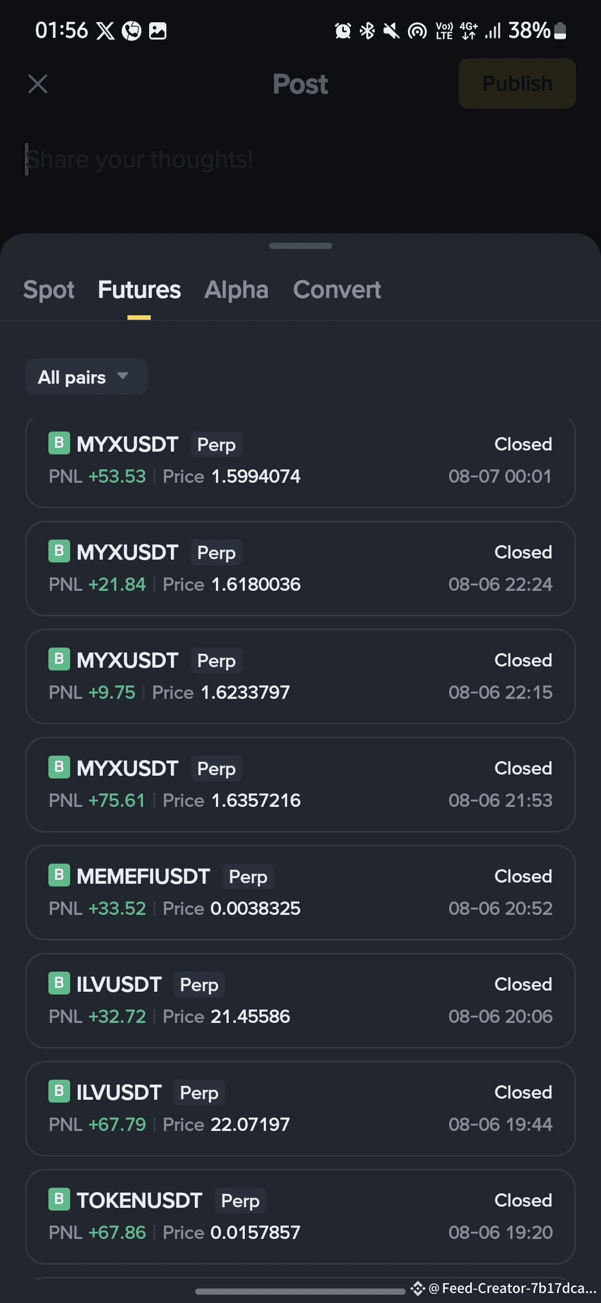The image size is (601, 1303).
Task: Tap the bottom sheet drag handle
Action: 300,246
